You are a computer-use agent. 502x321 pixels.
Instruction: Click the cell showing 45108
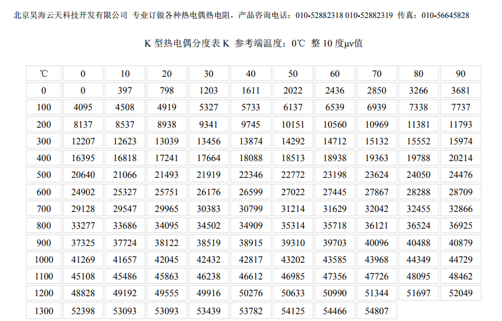(83, 276)
